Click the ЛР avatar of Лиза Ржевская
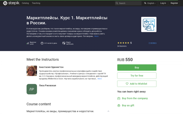The width and height of the screenshot is (183, 114). click(32, 89)
